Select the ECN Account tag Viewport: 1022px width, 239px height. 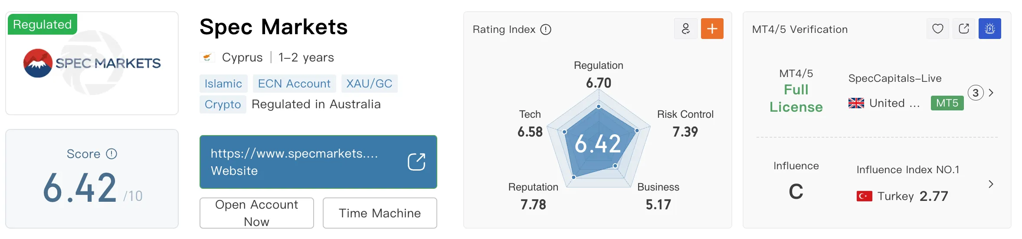click(294, 84)
